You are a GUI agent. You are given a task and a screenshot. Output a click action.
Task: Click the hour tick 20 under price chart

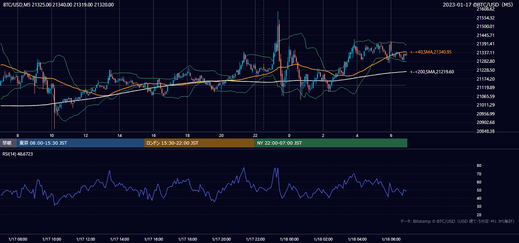pos(221,135)
